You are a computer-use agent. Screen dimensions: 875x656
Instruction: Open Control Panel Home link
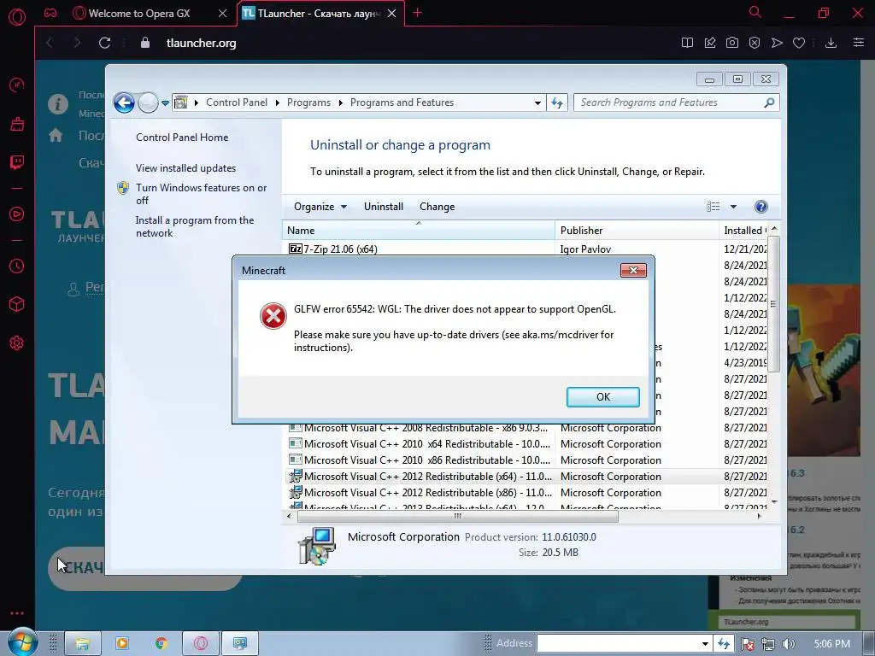coord(182,138)
